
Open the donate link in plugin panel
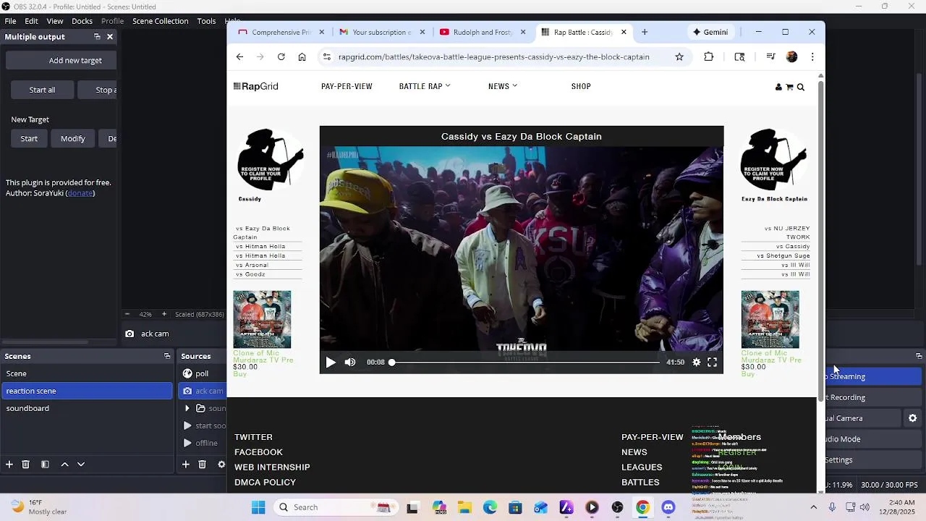80,193
